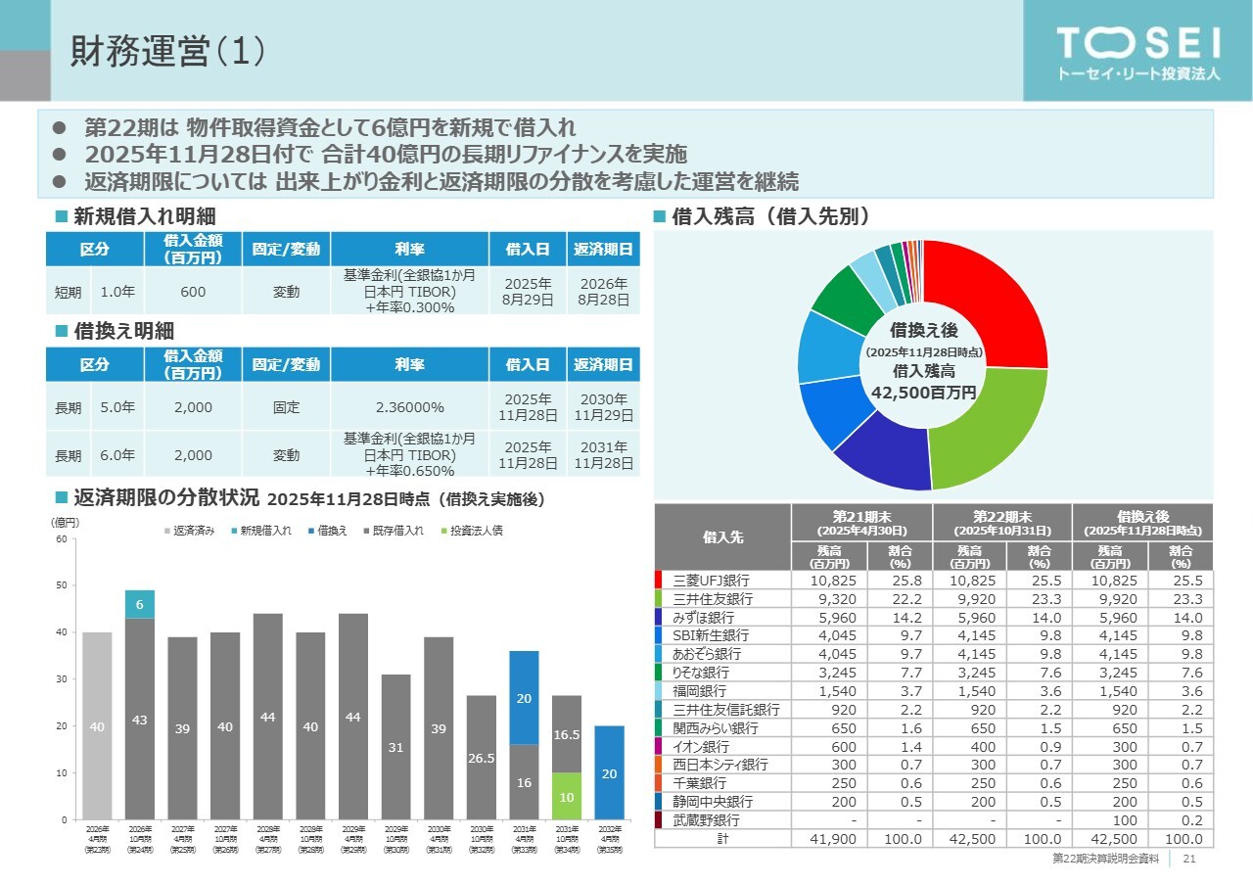
Task: Select the 武蔵野銀行 row label
Action: pyautogui.click(x=706, y=820)
